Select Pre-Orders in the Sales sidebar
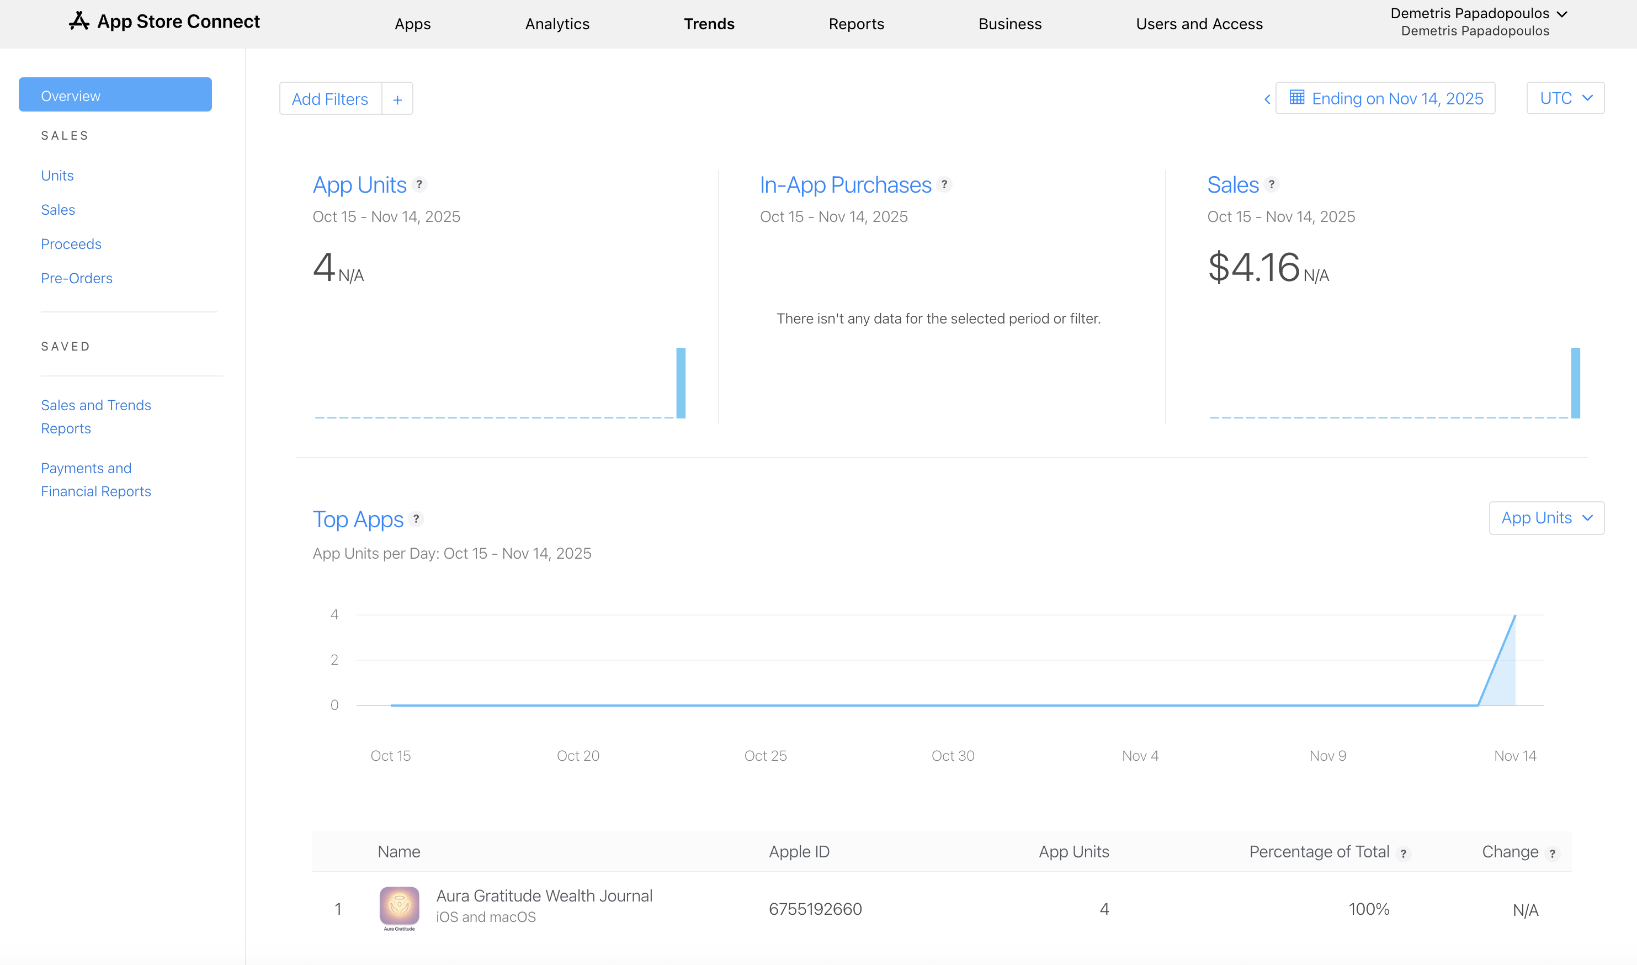1637x965 pixels. pyautogui.click(x=77, y=278)
